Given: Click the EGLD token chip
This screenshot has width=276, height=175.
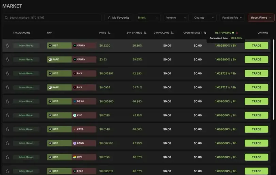Looking at the screenshot, I should (x=84, y=171).
